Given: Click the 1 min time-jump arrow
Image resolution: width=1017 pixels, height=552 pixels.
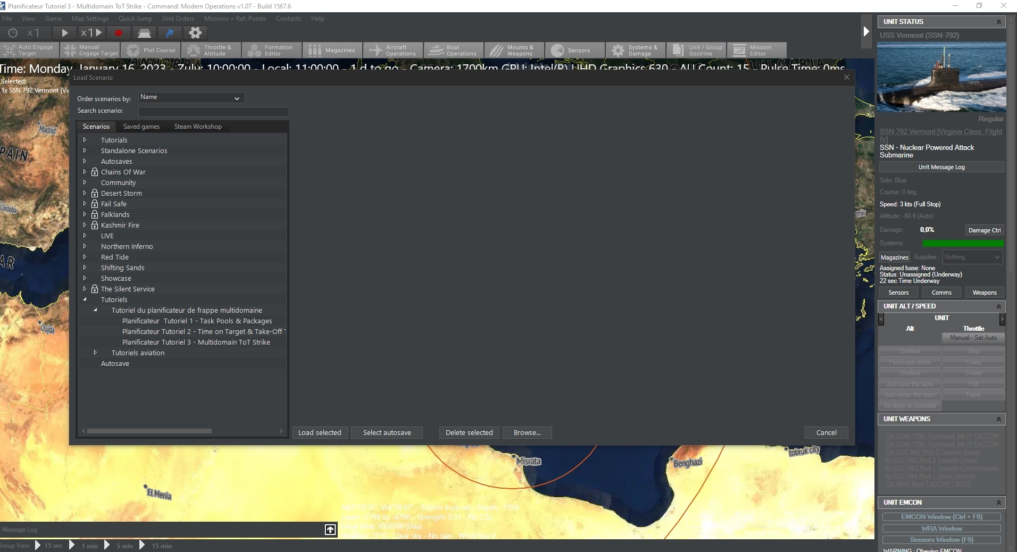Looking at the screenshot, I should (x=72, y=545).
